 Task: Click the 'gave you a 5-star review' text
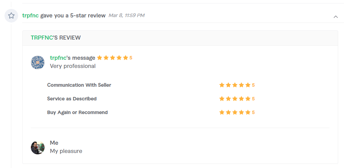click(73, 15)
